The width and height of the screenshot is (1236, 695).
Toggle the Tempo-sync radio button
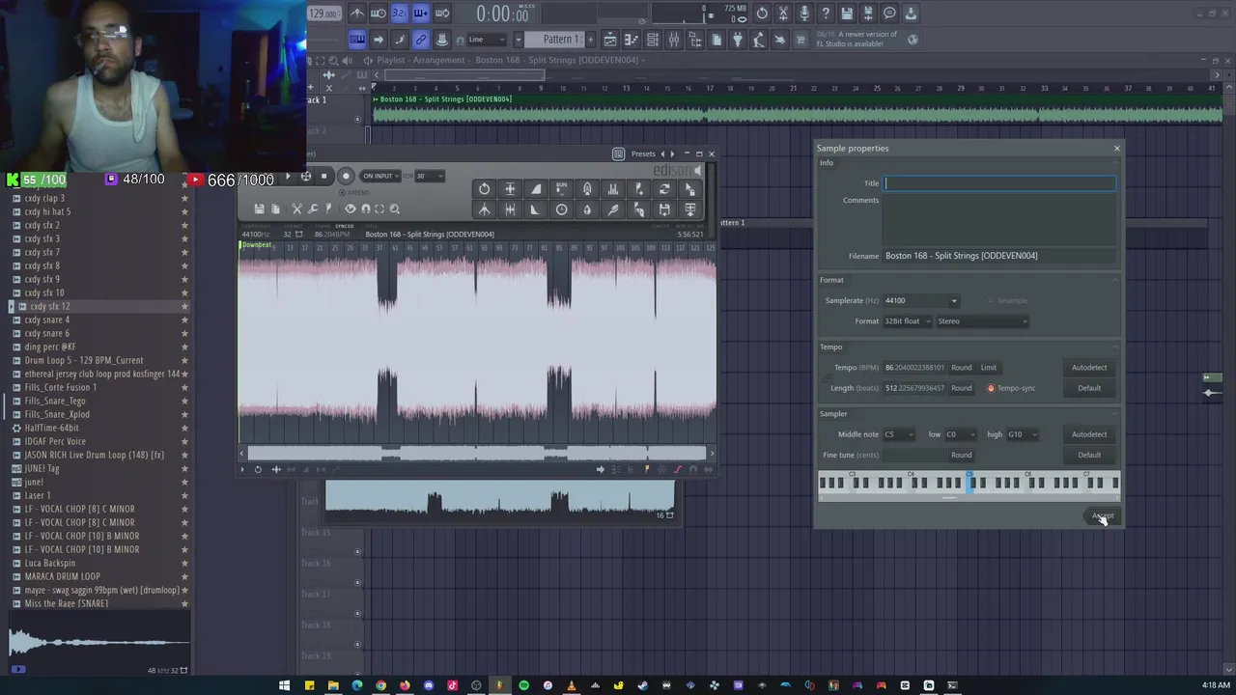pyautogui.click(x=991, y=388)
